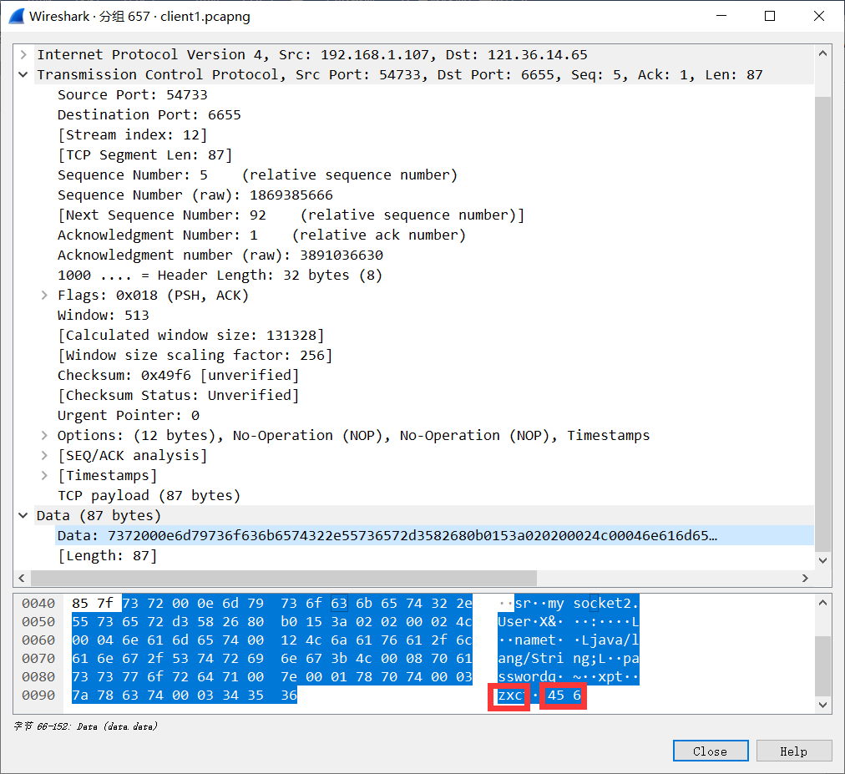
Task: Click hex pane scroll down arrow
Action: [x=822, y=705]
